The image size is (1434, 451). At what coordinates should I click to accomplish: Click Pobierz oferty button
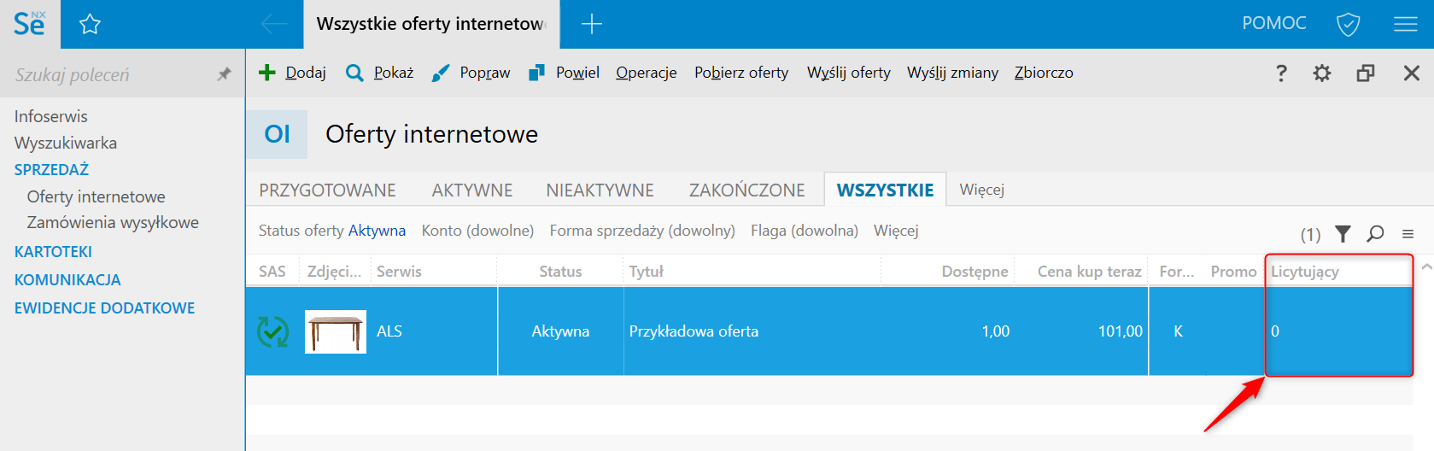point(741,73)
